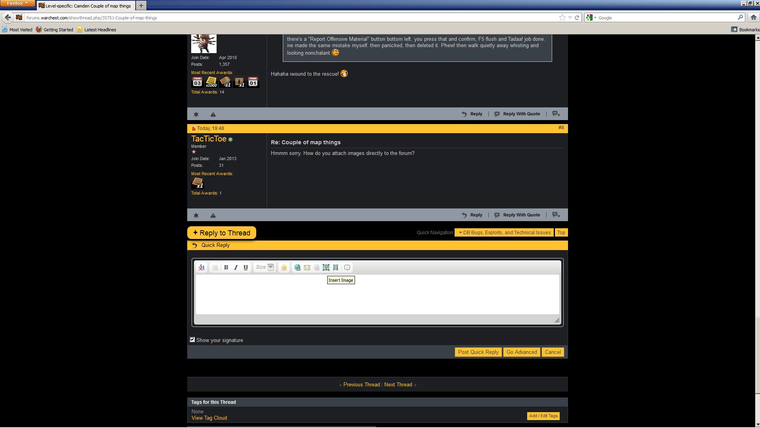Click the Underline formatting icon

point(246,267)
